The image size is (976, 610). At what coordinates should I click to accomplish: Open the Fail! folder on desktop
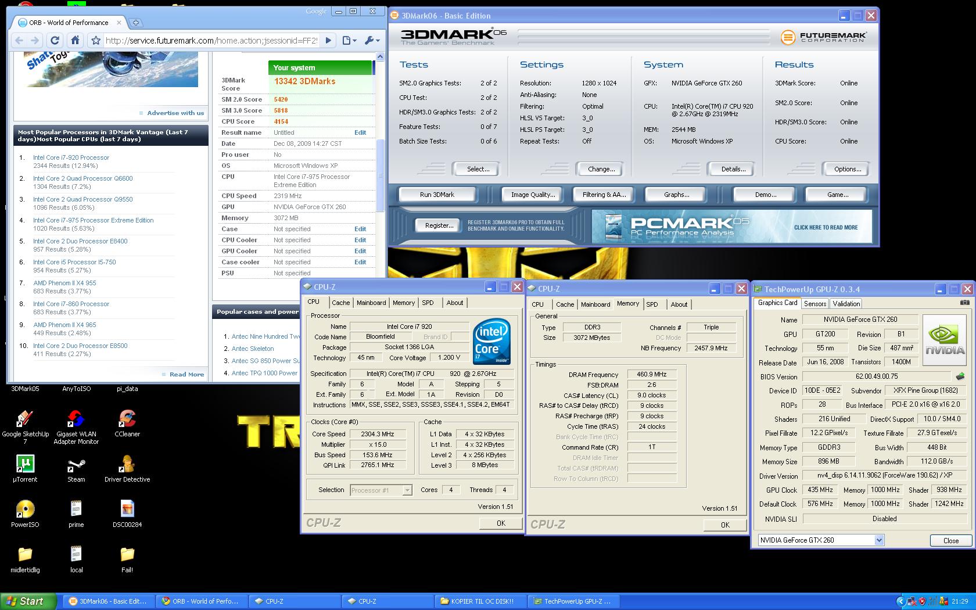coord(127,559)
